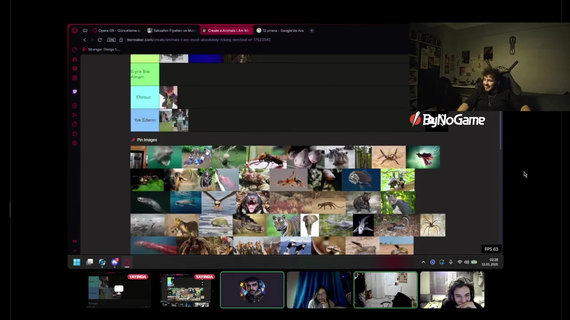The height and width of the screenshot is (320, 570).
Task: Reload the tiermaker page
Action: 100,40
